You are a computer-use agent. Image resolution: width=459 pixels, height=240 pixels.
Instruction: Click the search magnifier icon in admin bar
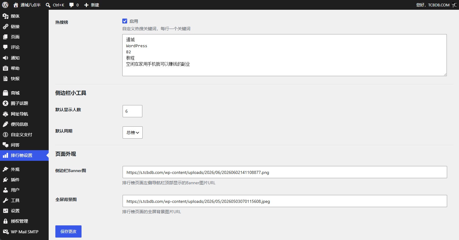point(48,5)
